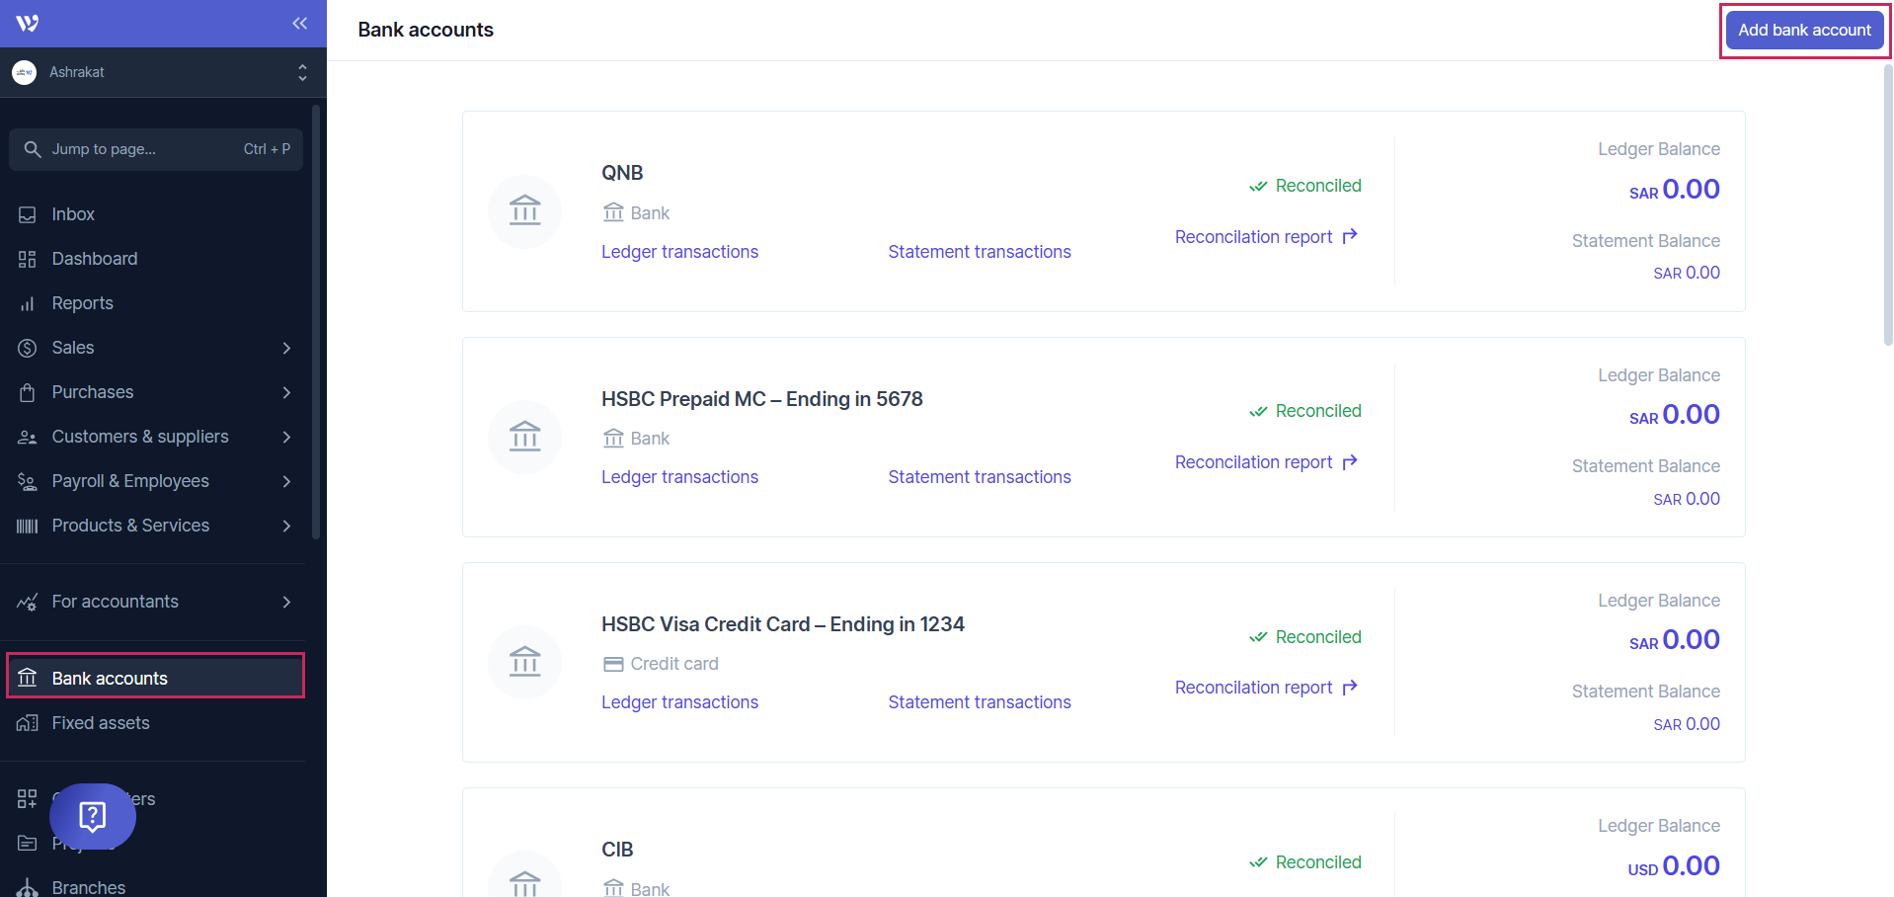Screen dimensions: 1894x897
Task: Expand Customers & suppliers submenu
Action: tap(286, 437)
